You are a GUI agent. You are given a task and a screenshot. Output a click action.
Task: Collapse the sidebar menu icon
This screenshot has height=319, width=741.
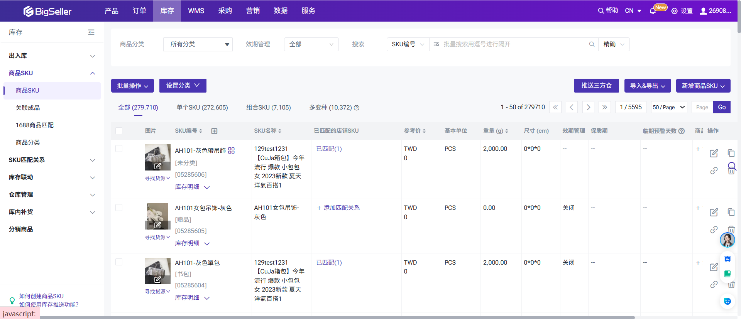(91, 32)
